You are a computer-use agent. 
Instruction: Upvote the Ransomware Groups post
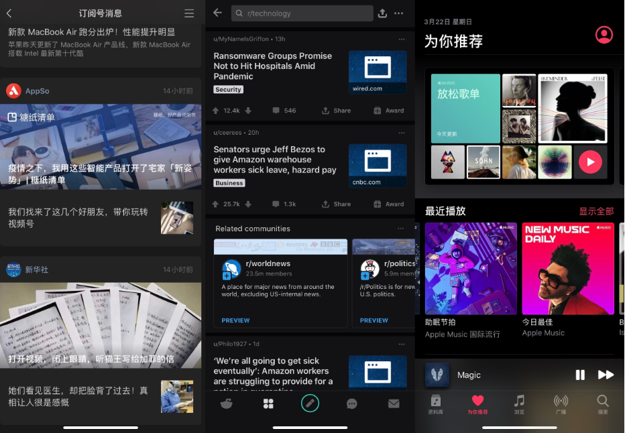[216, 111]
